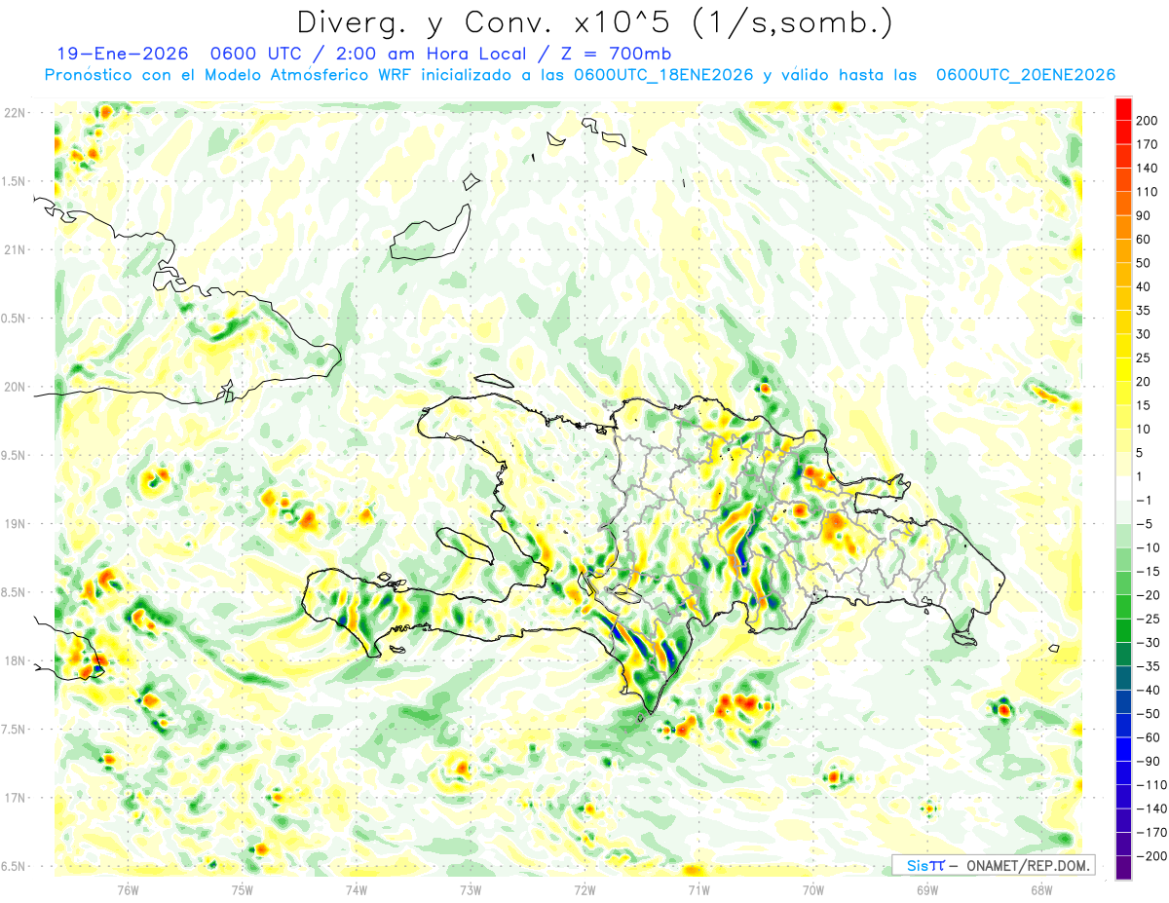Click the "Sistπ - ONAMET/REP.DOM." credit label
Screen dimensions: 1169x903
994,865
